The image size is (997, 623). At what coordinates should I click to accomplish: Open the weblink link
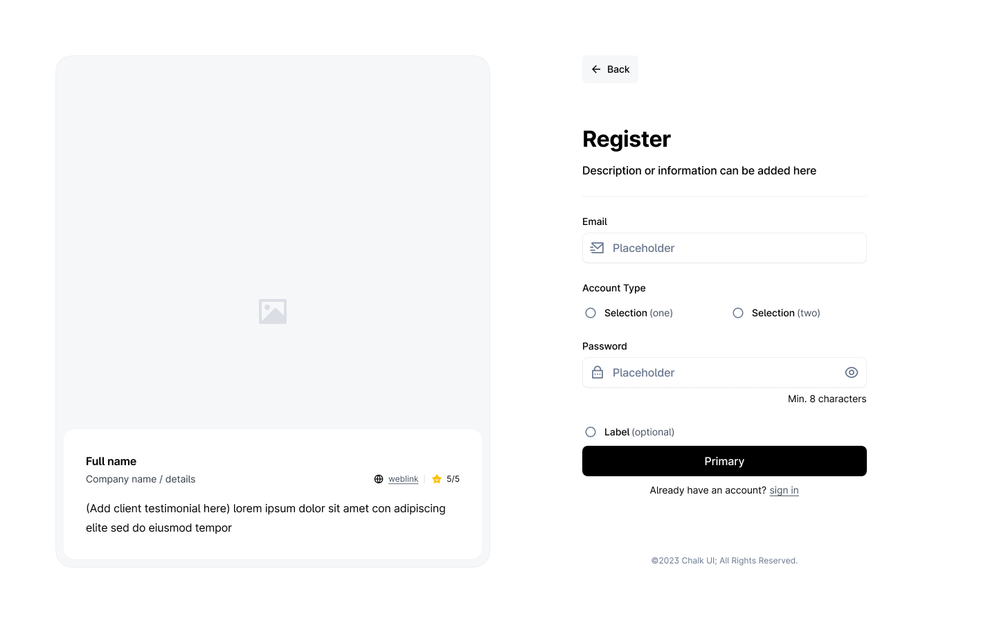click(x=403, y=478)
